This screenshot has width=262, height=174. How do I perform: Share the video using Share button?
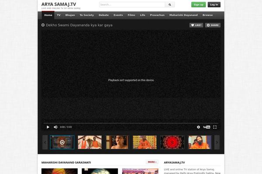click(x=213, y=25)
